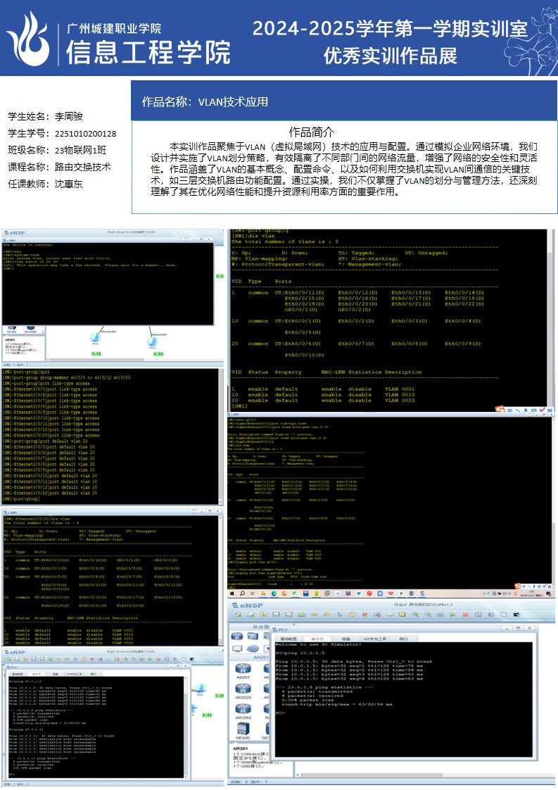Click the AR201 router device icon

[243, 667]
